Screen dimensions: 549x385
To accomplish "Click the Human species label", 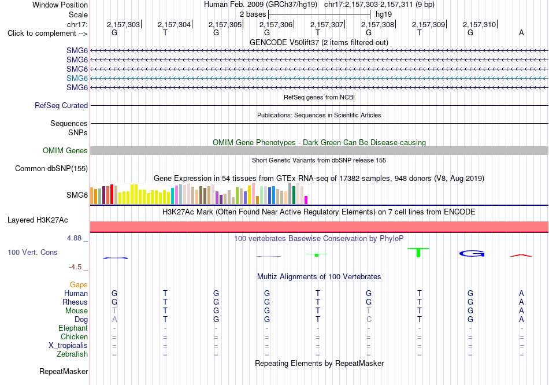I will pyautogui.click(x=76, y=293).
